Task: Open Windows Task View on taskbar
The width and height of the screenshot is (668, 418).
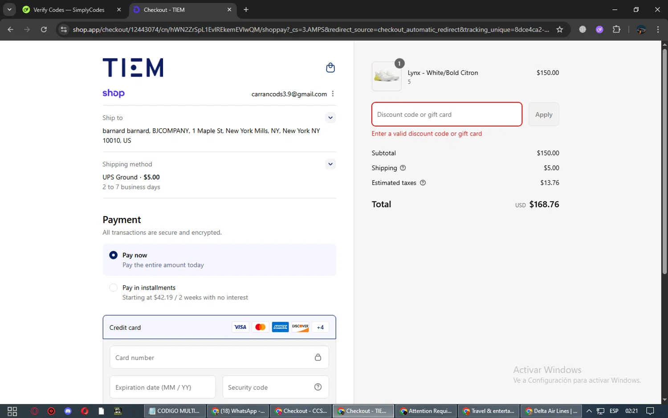Action: point(12,411)
